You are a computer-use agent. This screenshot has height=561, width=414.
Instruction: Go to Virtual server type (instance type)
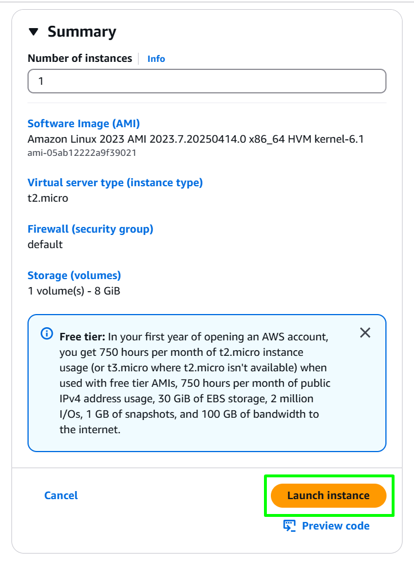pos(115,183)
